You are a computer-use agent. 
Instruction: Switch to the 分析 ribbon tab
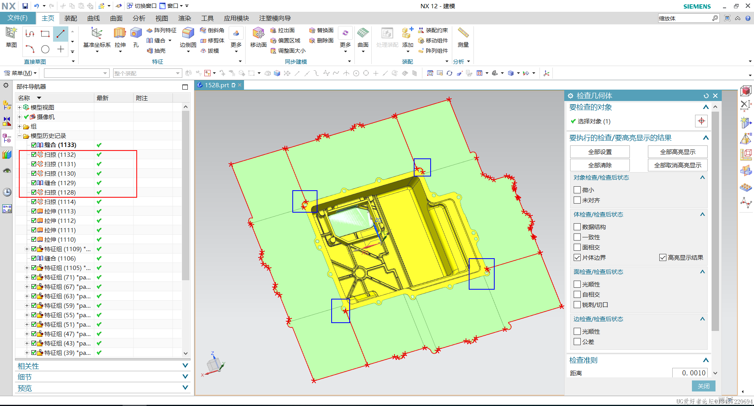click(139, 18)
